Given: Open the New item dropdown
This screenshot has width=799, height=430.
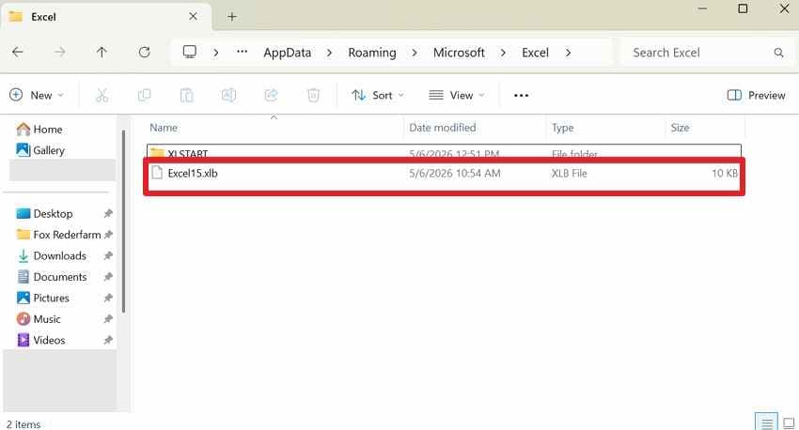Looking at the screenshot, I should click(37, 95).
